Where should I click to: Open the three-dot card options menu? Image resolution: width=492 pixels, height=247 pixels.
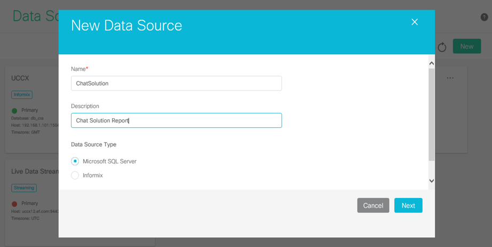(x=450, y=78)
